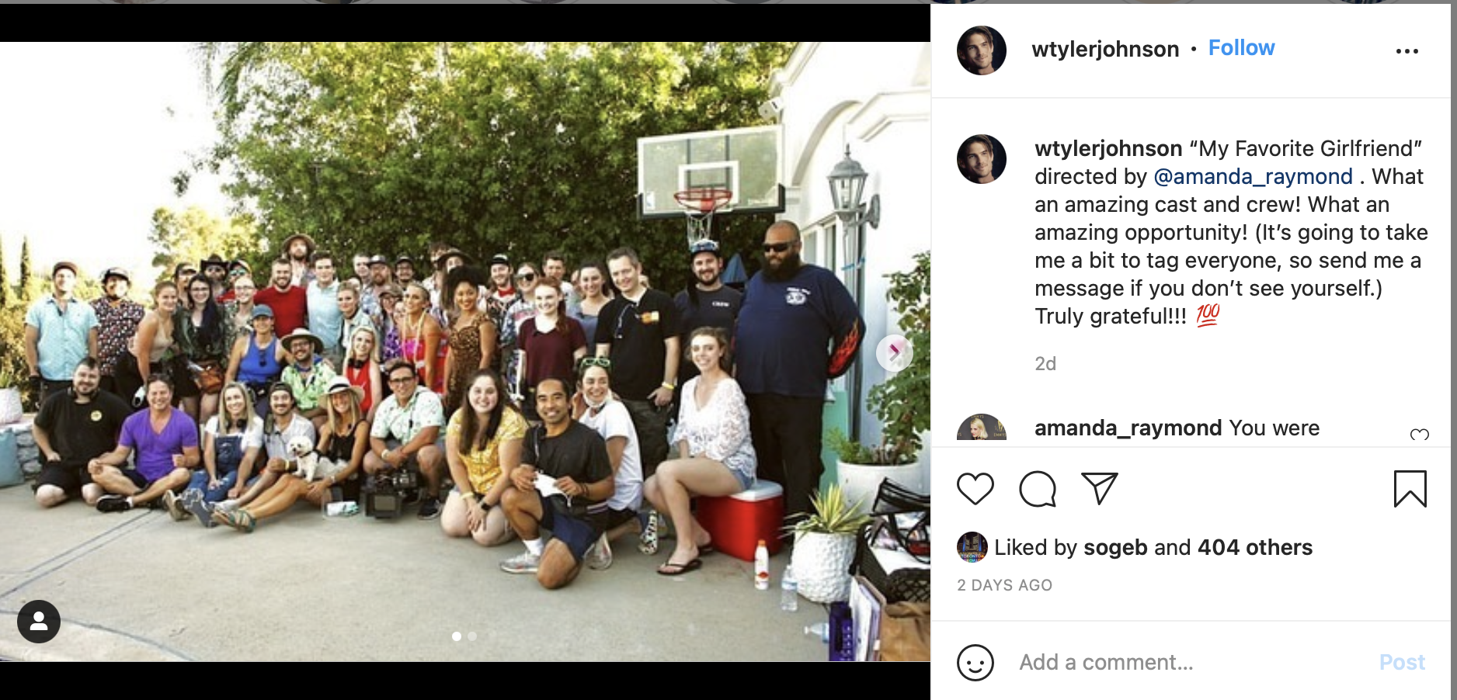Open amanda_raymond commenter username
1457x700 pixels.
(1128, 428)
